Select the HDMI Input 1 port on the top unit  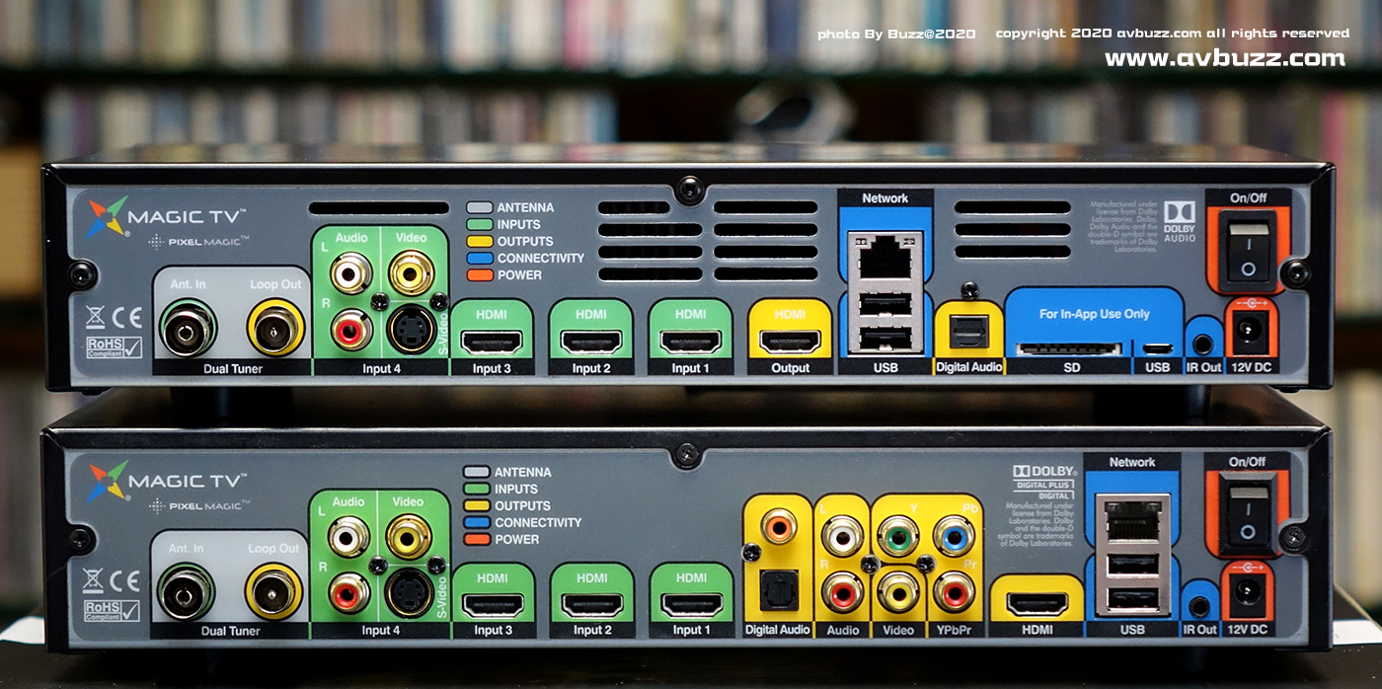click(x=691, y=341)
